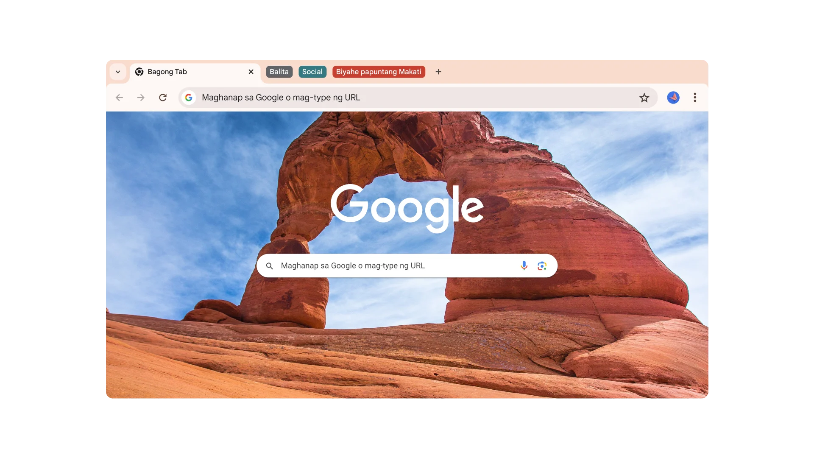This screenshot has height=458, width=814.
Task: Reload the current page
Action: click(163, 98)
